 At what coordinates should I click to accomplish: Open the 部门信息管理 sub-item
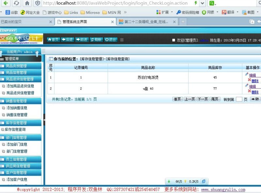point(17,151)
